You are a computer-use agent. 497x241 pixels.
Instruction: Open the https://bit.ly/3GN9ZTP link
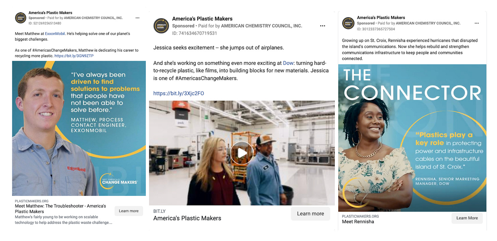coord(74,56)
